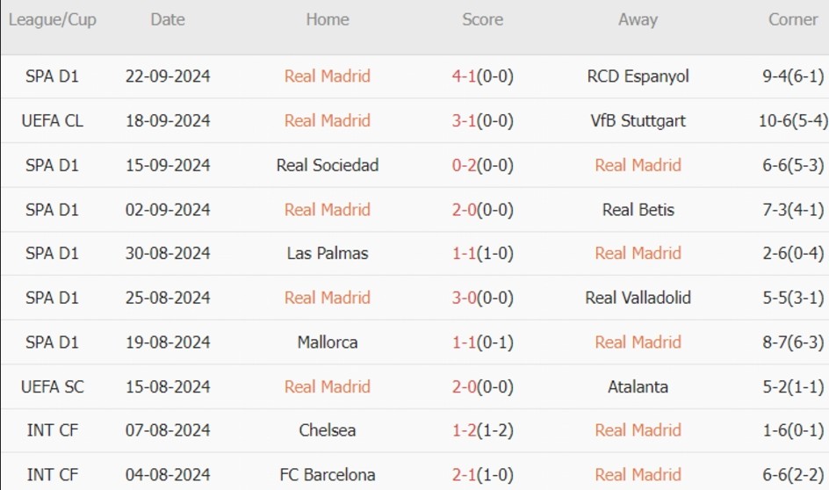Click the Real Sociedad team name

coord(327,165)
